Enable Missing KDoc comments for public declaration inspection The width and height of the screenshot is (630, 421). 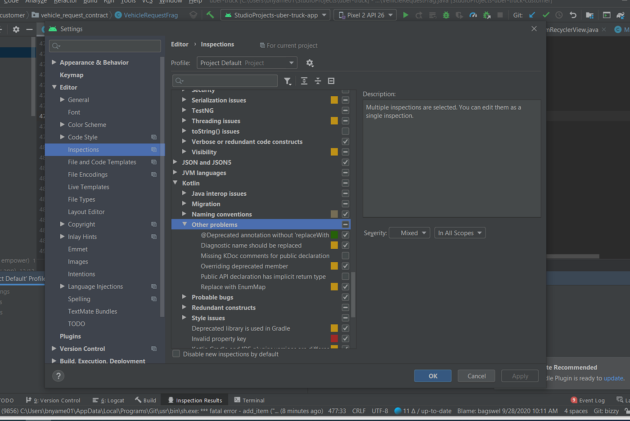[x=345, y=255]
